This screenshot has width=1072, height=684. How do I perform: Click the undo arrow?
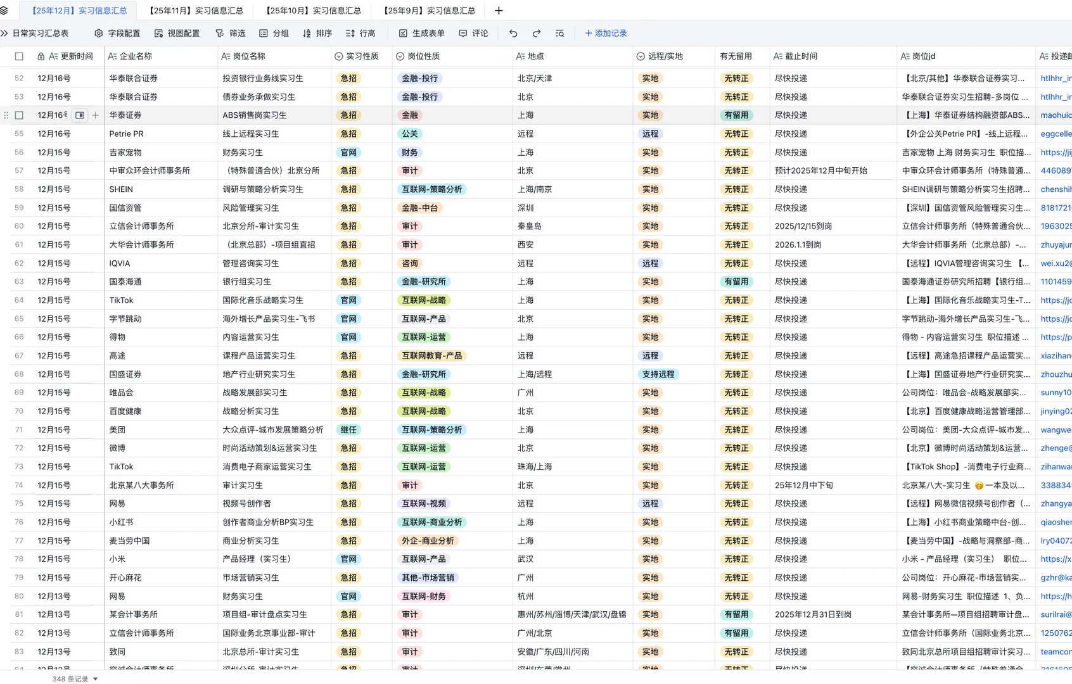pos(513,34)
